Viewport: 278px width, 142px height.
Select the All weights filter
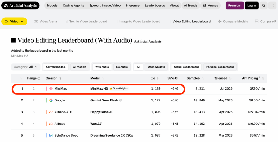point(138,67)
